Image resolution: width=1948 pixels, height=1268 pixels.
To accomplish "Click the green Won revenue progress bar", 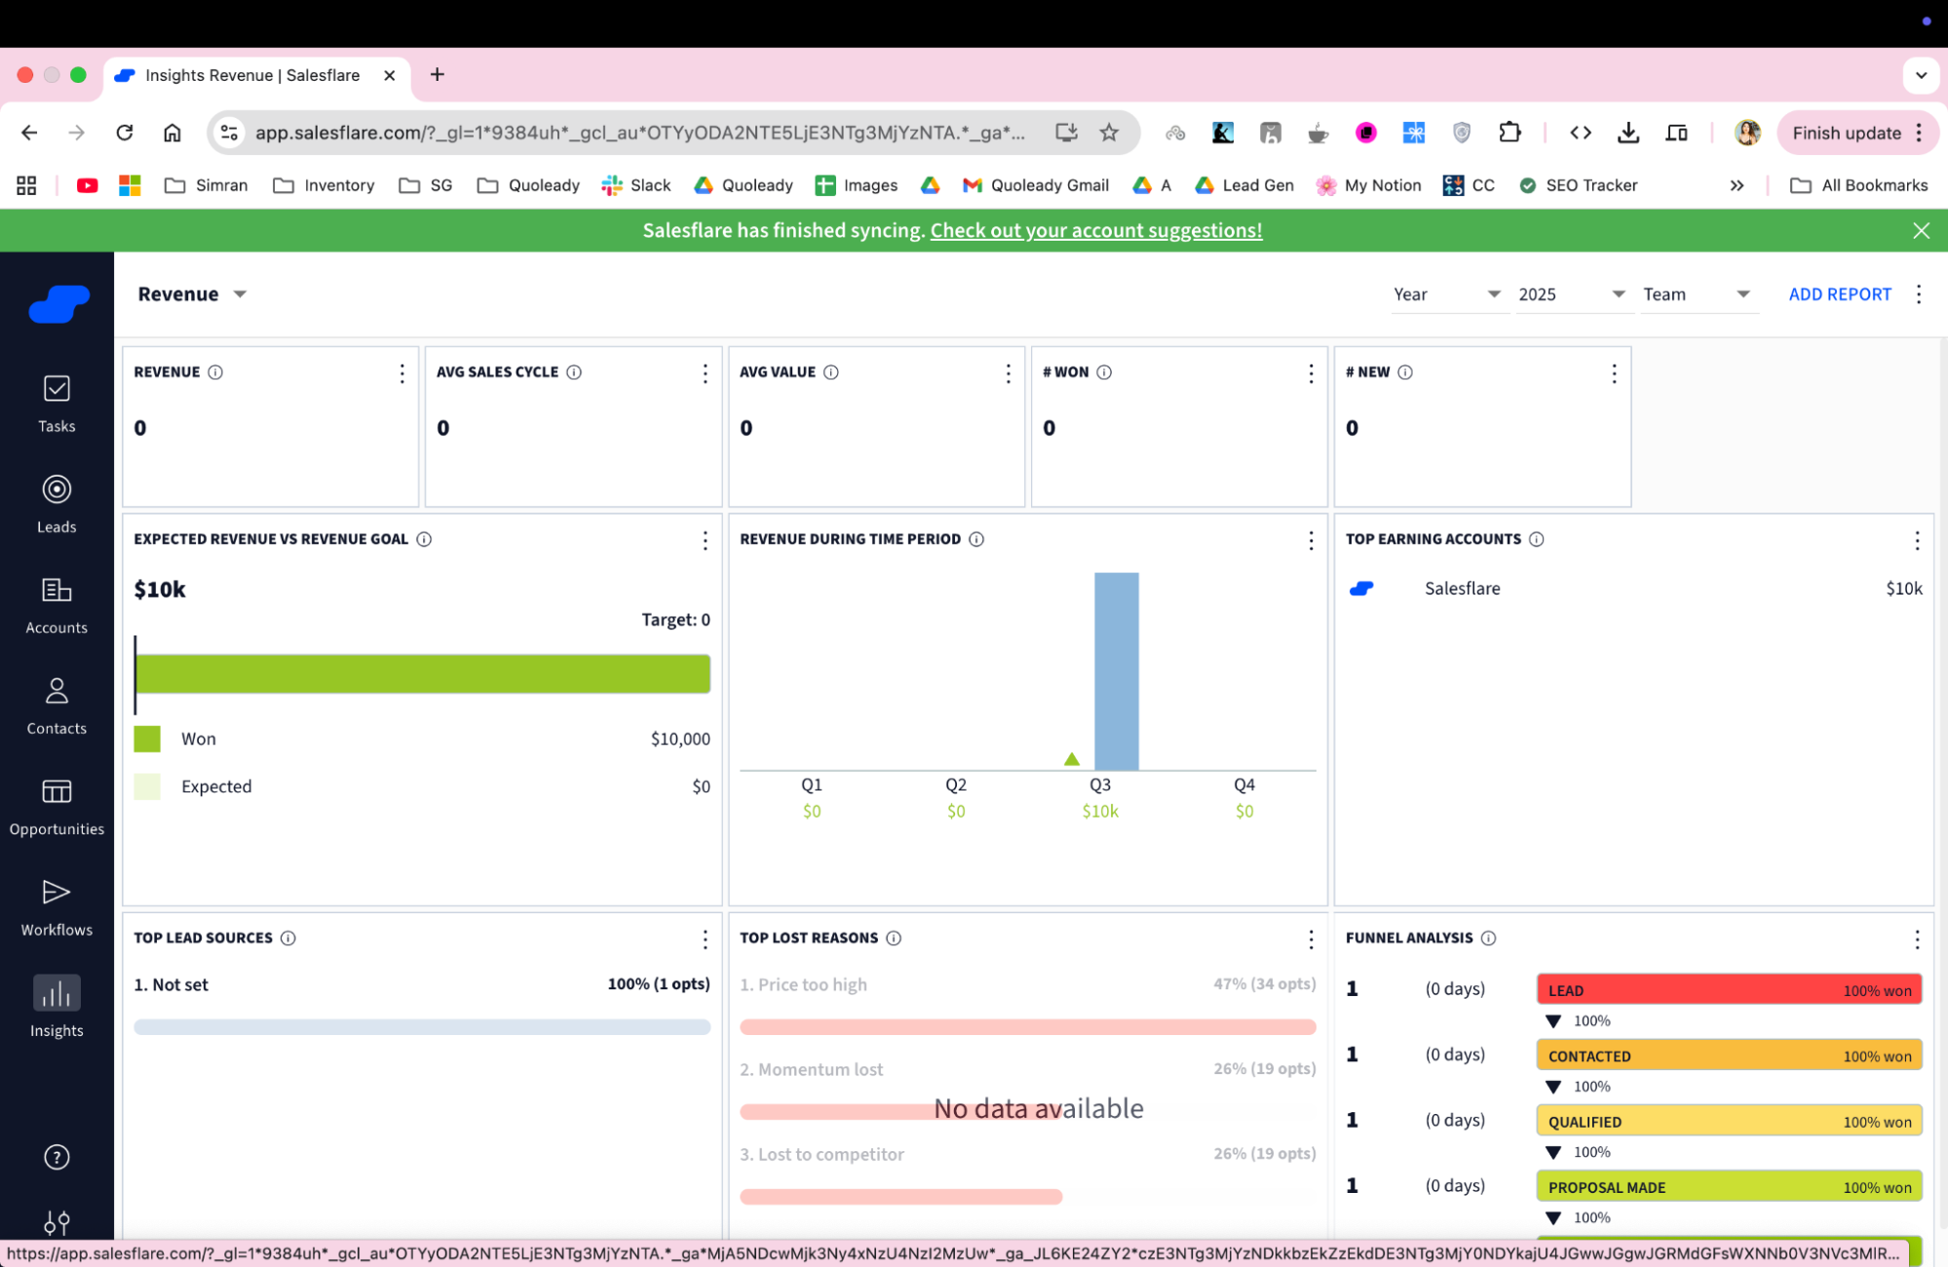I will [422, 673].
